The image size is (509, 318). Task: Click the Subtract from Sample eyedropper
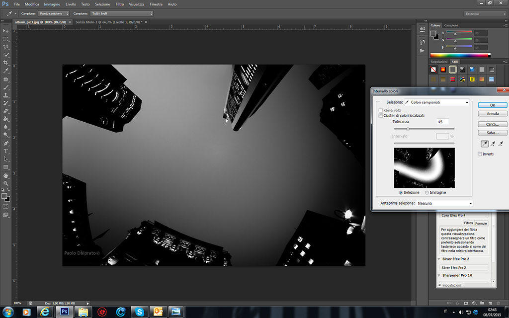502,144
